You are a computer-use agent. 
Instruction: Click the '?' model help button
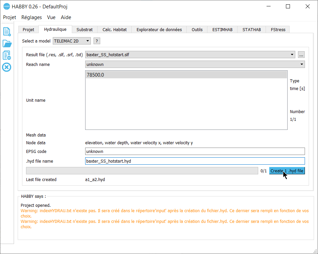[x=97, y=41]
